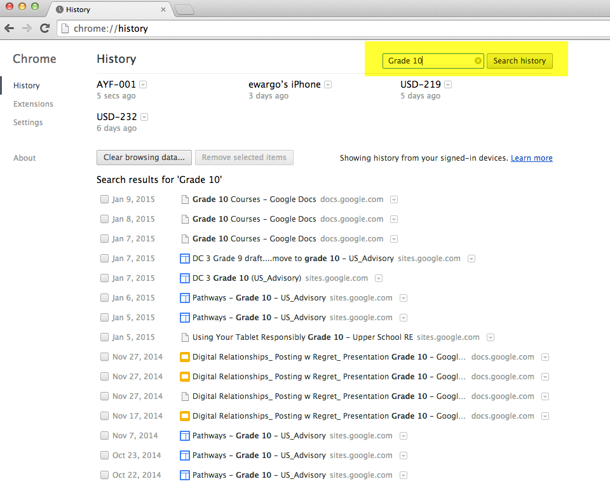Open the Learn more link
The height and width of the screenshot is (493, 610).
531,158
